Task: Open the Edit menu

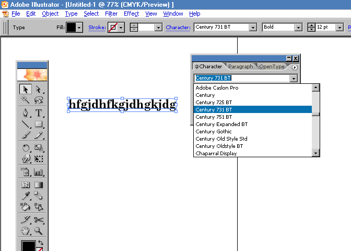Action: pyautogui.click(x=31, y=14)
